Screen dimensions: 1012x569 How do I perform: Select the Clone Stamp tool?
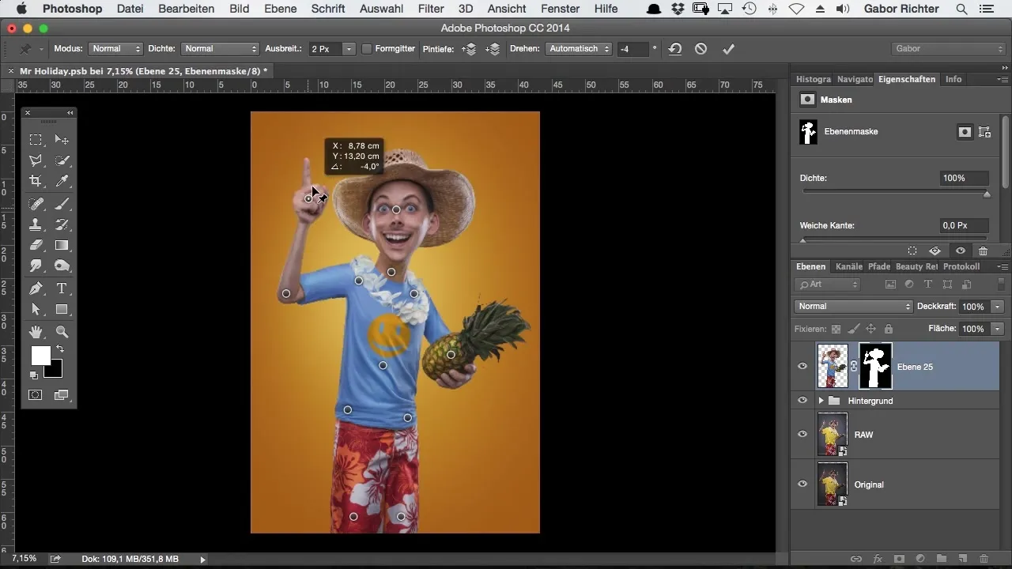(x=36, y=224)
